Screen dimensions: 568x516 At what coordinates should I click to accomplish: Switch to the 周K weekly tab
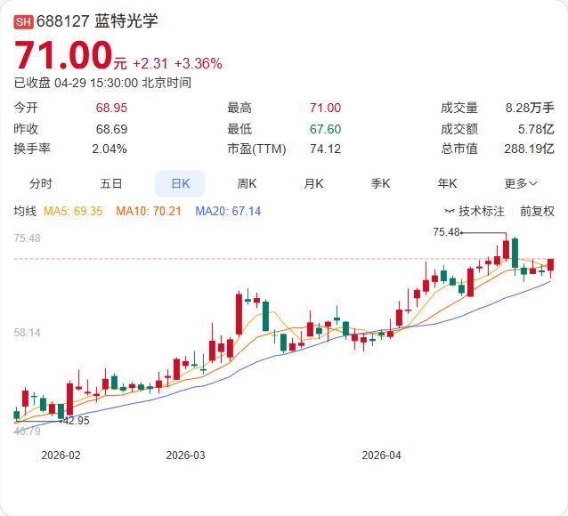point(247,183)
